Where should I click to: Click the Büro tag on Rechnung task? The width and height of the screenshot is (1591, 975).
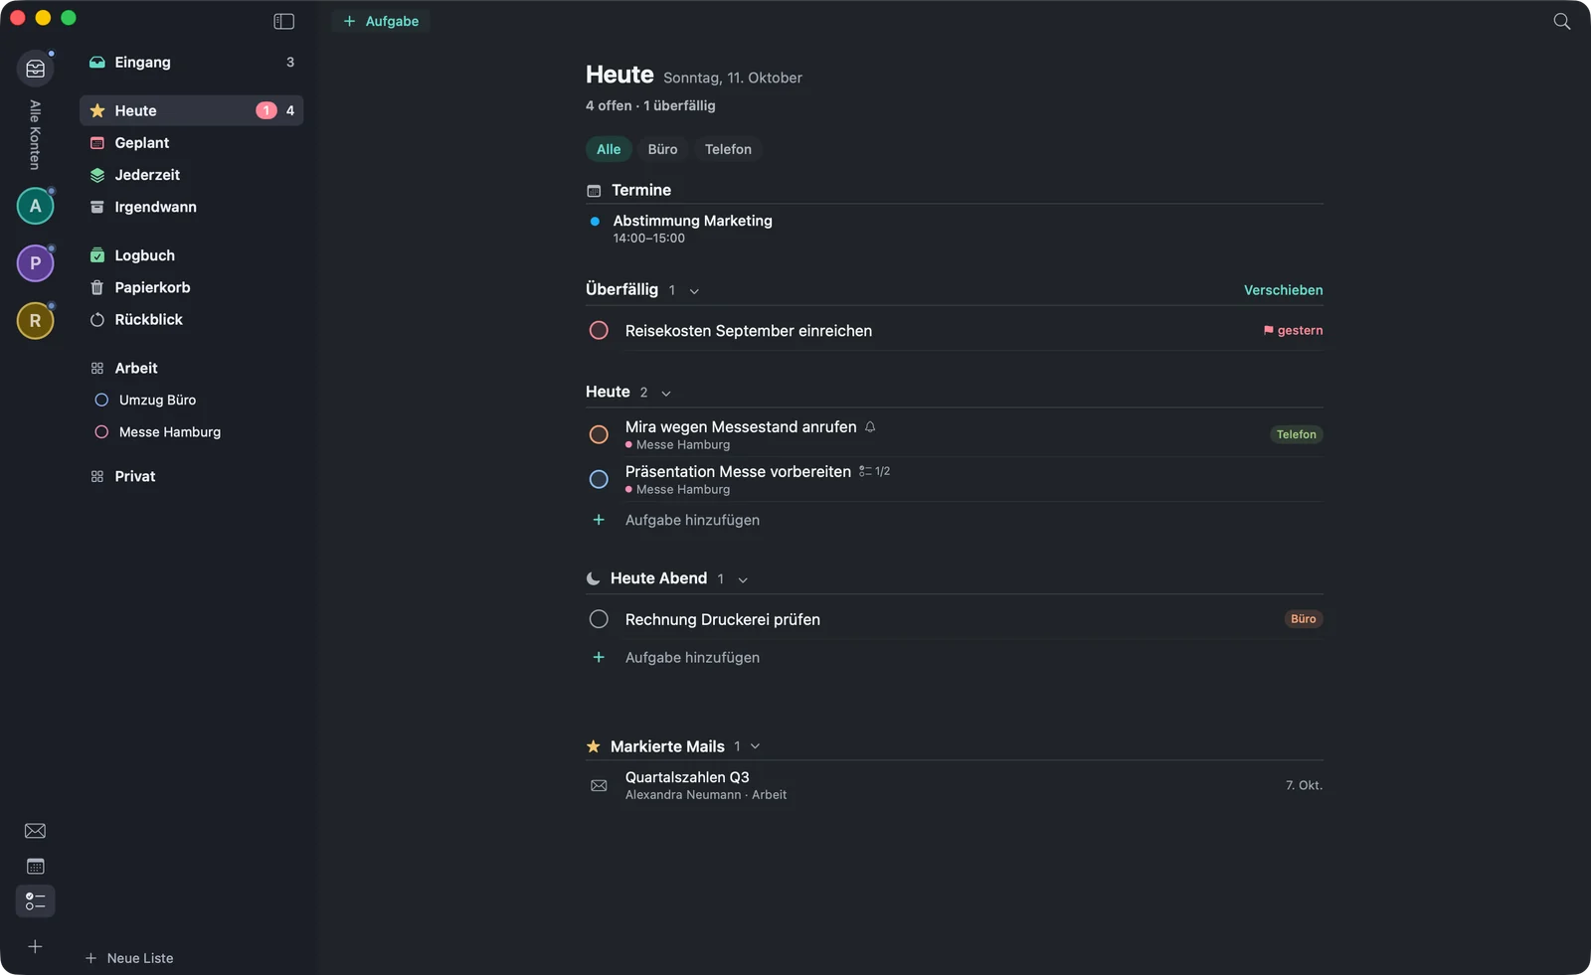1303,619
